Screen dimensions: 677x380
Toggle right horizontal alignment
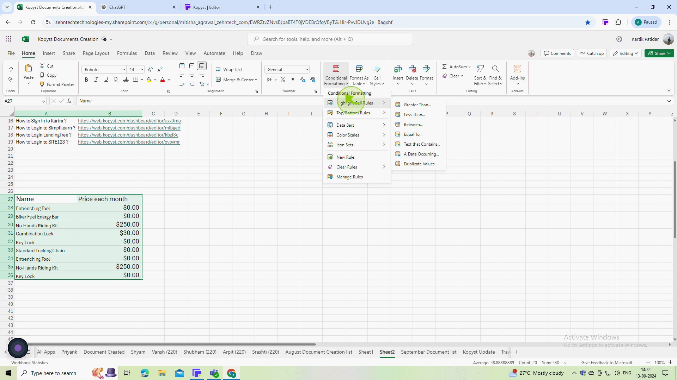[x=202, y=75]
